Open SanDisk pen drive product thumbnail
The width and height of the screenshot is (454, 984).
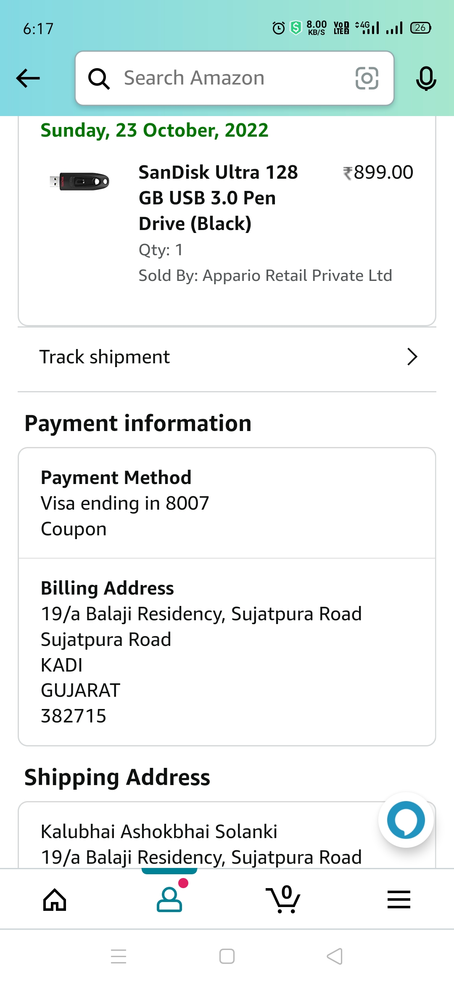point(79,182)
